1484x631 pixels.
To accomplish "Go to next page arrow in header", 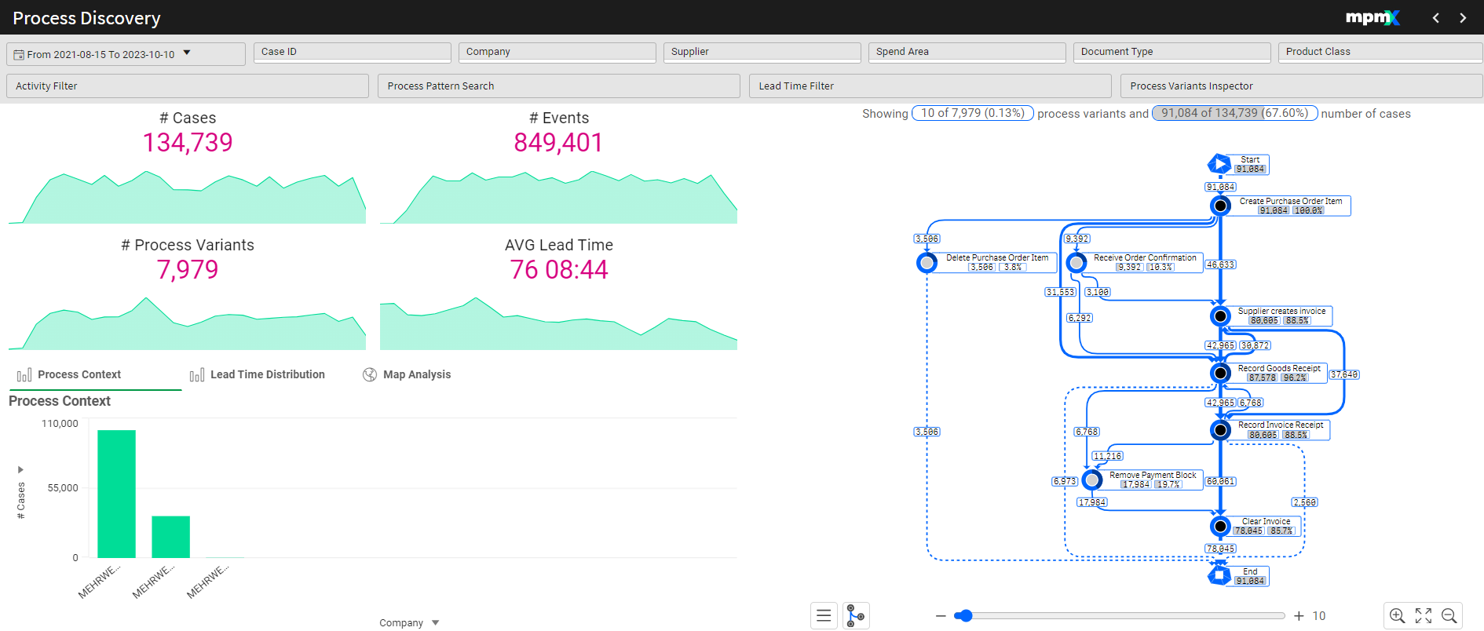I will pos(1463,18).
